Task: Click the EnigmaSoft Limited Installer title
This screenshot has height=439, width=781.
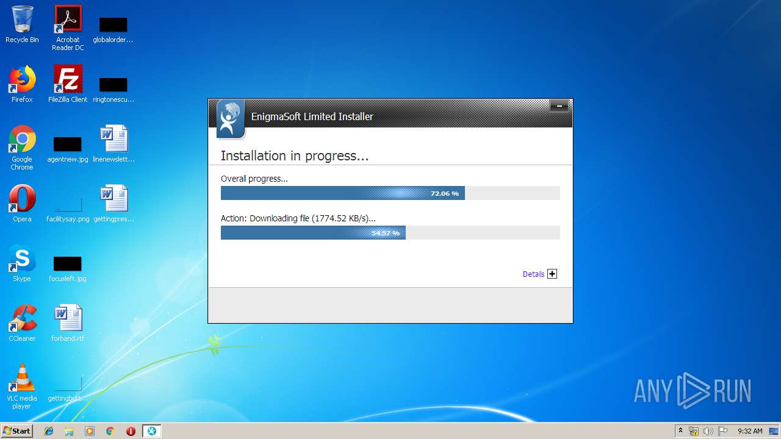Action: 312,116
